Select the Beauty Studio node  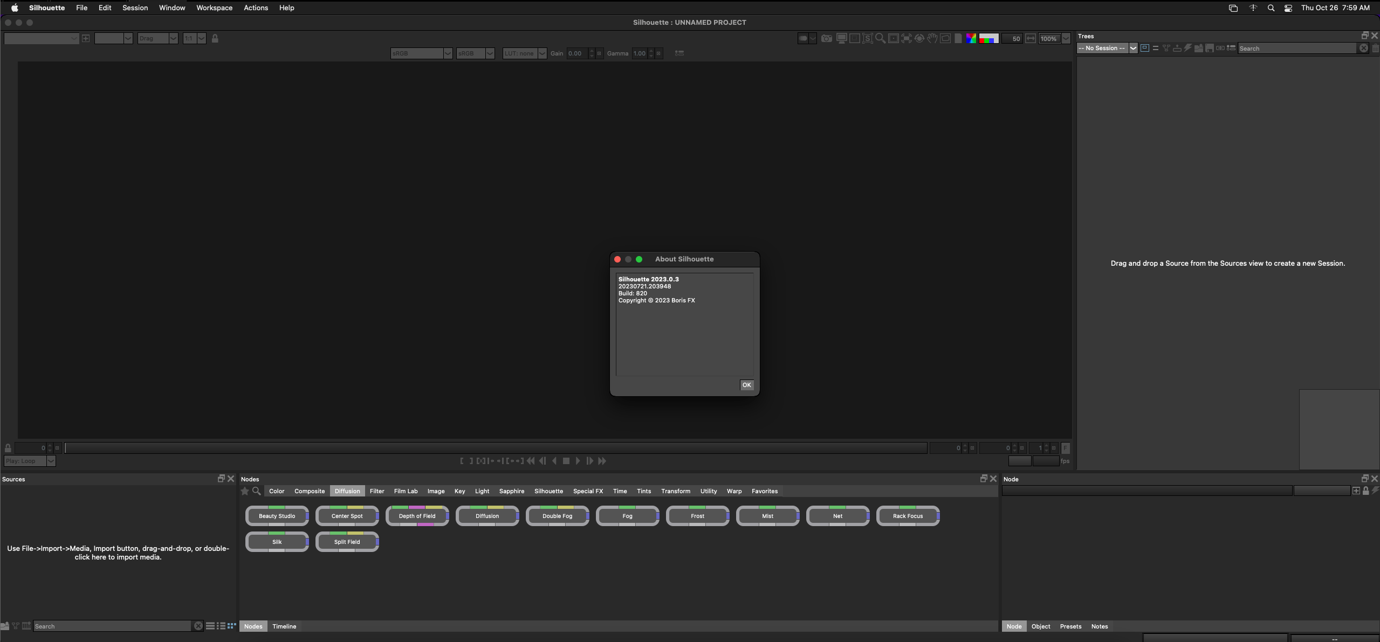click(x=276, y=515)
